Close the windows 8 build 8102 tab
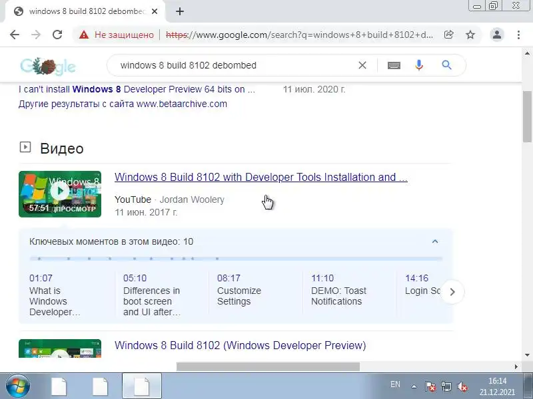The height and width of the screenshot is (399, 533). pyautogui.click(x=155, y=11)
